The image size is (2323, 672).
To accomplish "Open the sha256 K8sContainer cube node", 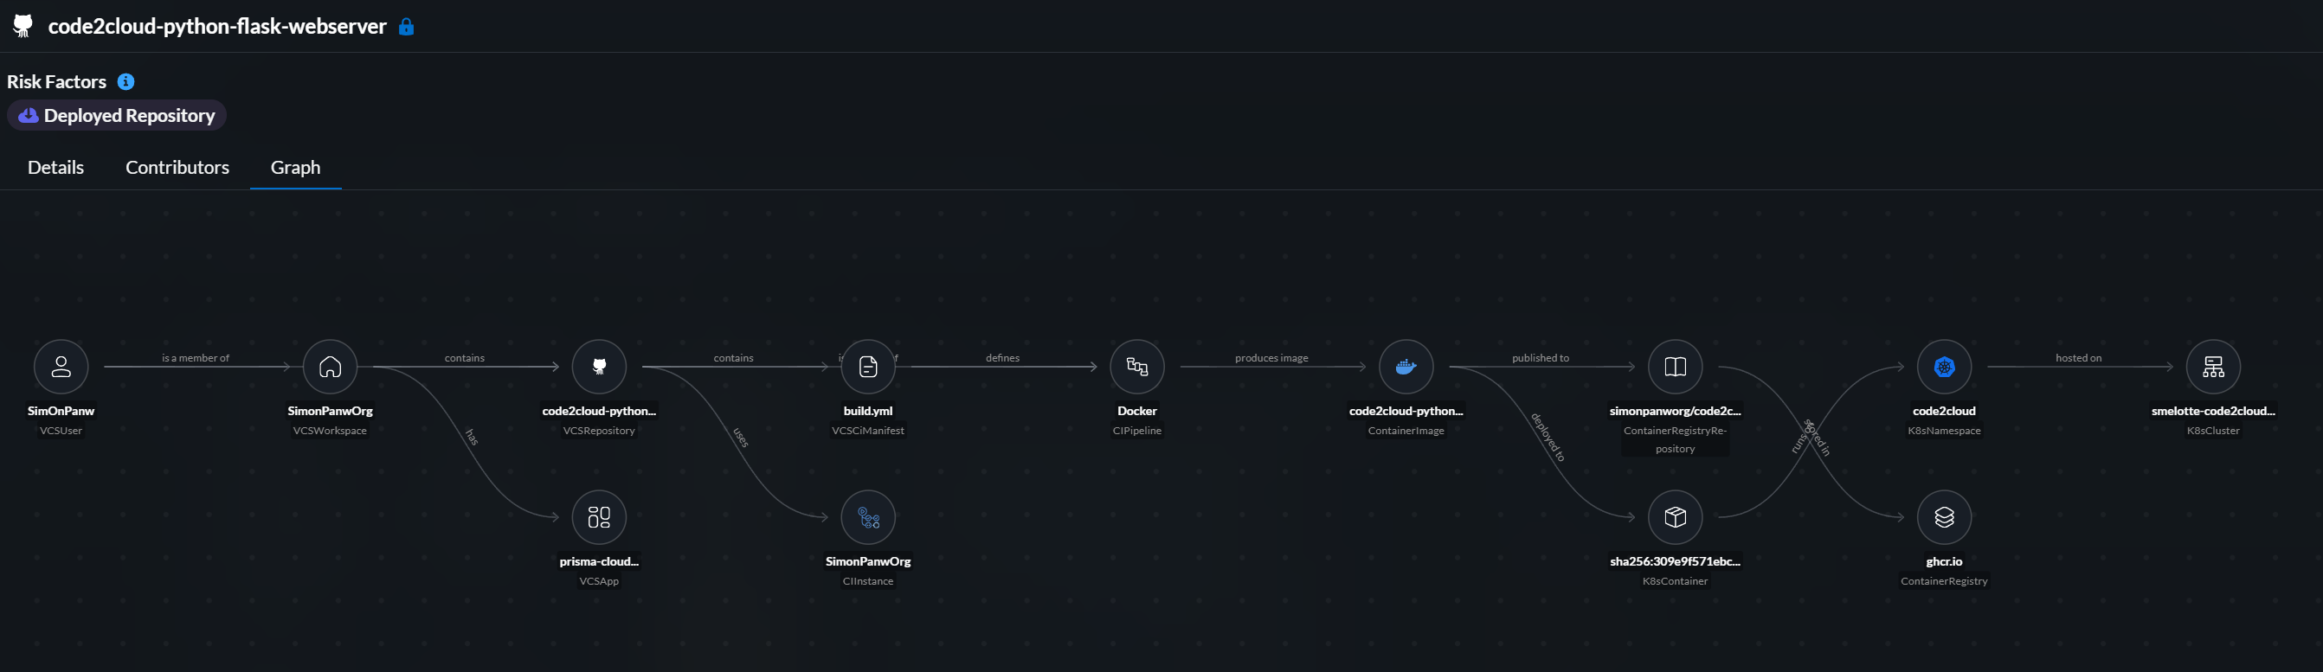I will tap(1676, 517).
